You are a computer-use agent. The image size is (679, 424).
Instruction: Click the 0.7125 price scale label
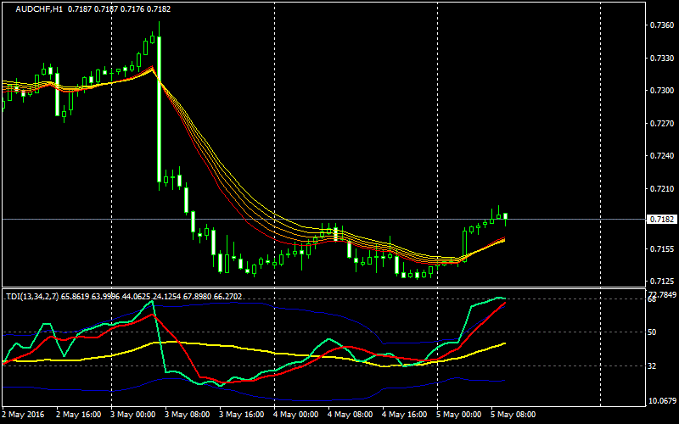point(662,282)
